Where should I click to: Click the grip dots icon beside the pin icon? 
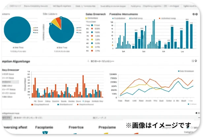click(193, 61)
